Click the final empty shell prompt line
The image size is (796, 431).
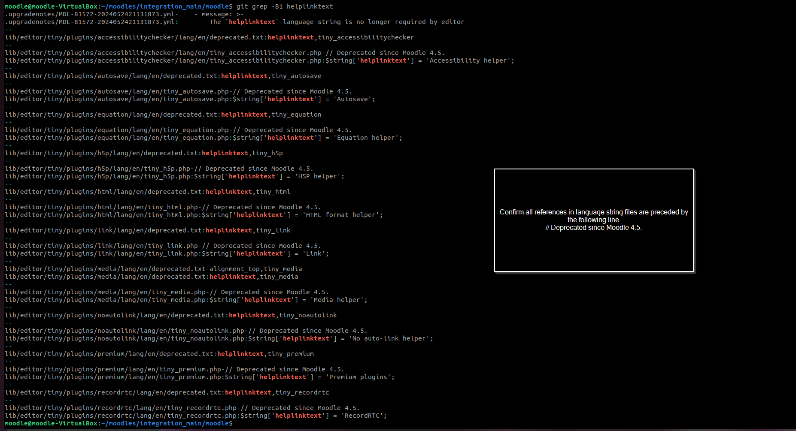(x=118, y=423)
